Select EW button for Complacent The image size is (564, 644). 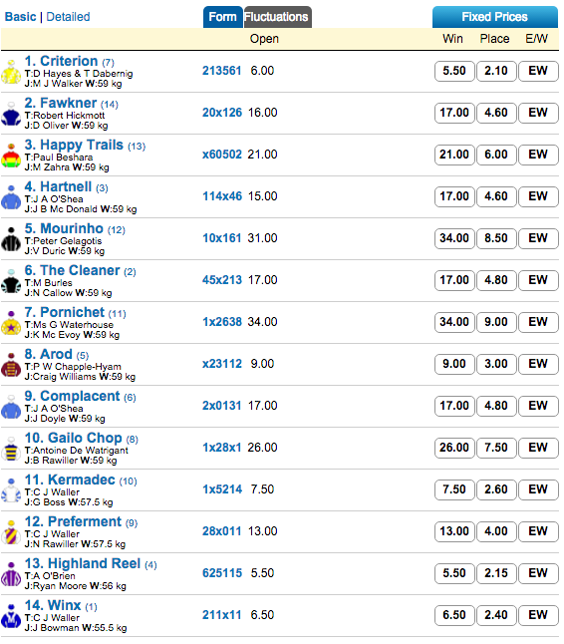[x=538, y=406]
